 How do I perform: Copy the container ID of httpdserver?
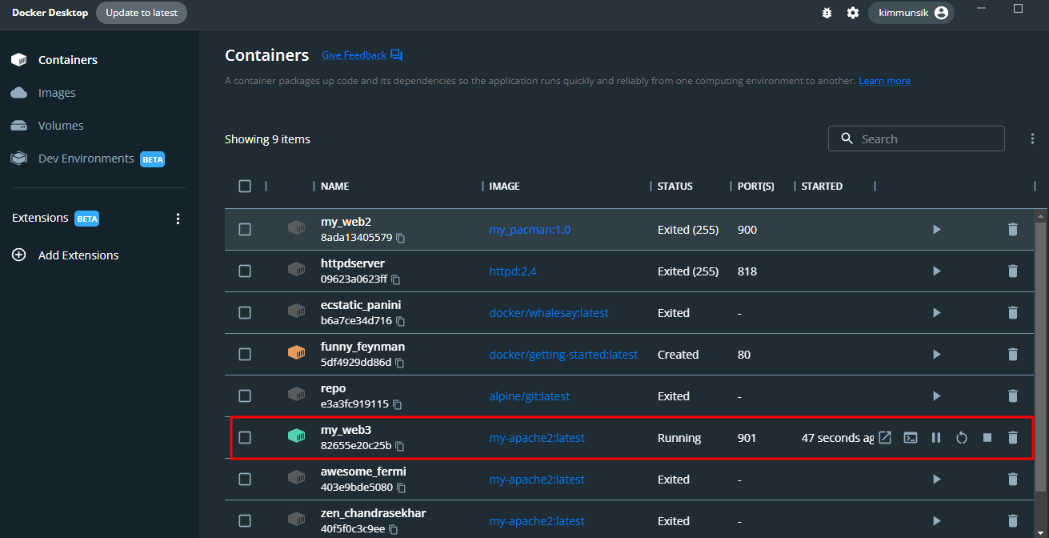point(395,279)
